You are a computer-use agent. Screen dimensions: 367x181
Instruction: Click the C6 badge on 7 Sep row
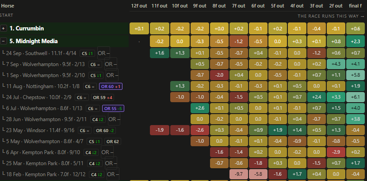pos(95,64)
